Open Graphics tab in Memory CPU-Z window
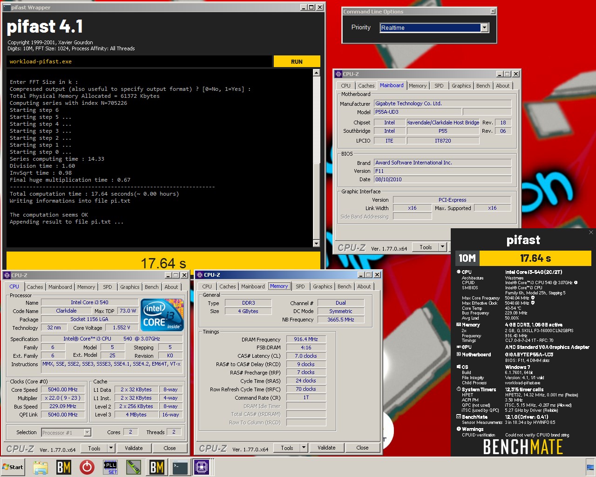The image size is (596, 477). (x=323, y=286)
